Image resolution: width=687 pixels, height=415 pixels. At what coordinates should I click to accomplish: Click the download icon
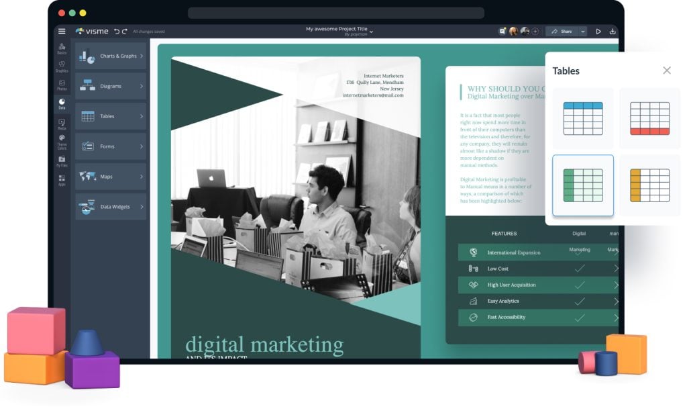(612, 31)
